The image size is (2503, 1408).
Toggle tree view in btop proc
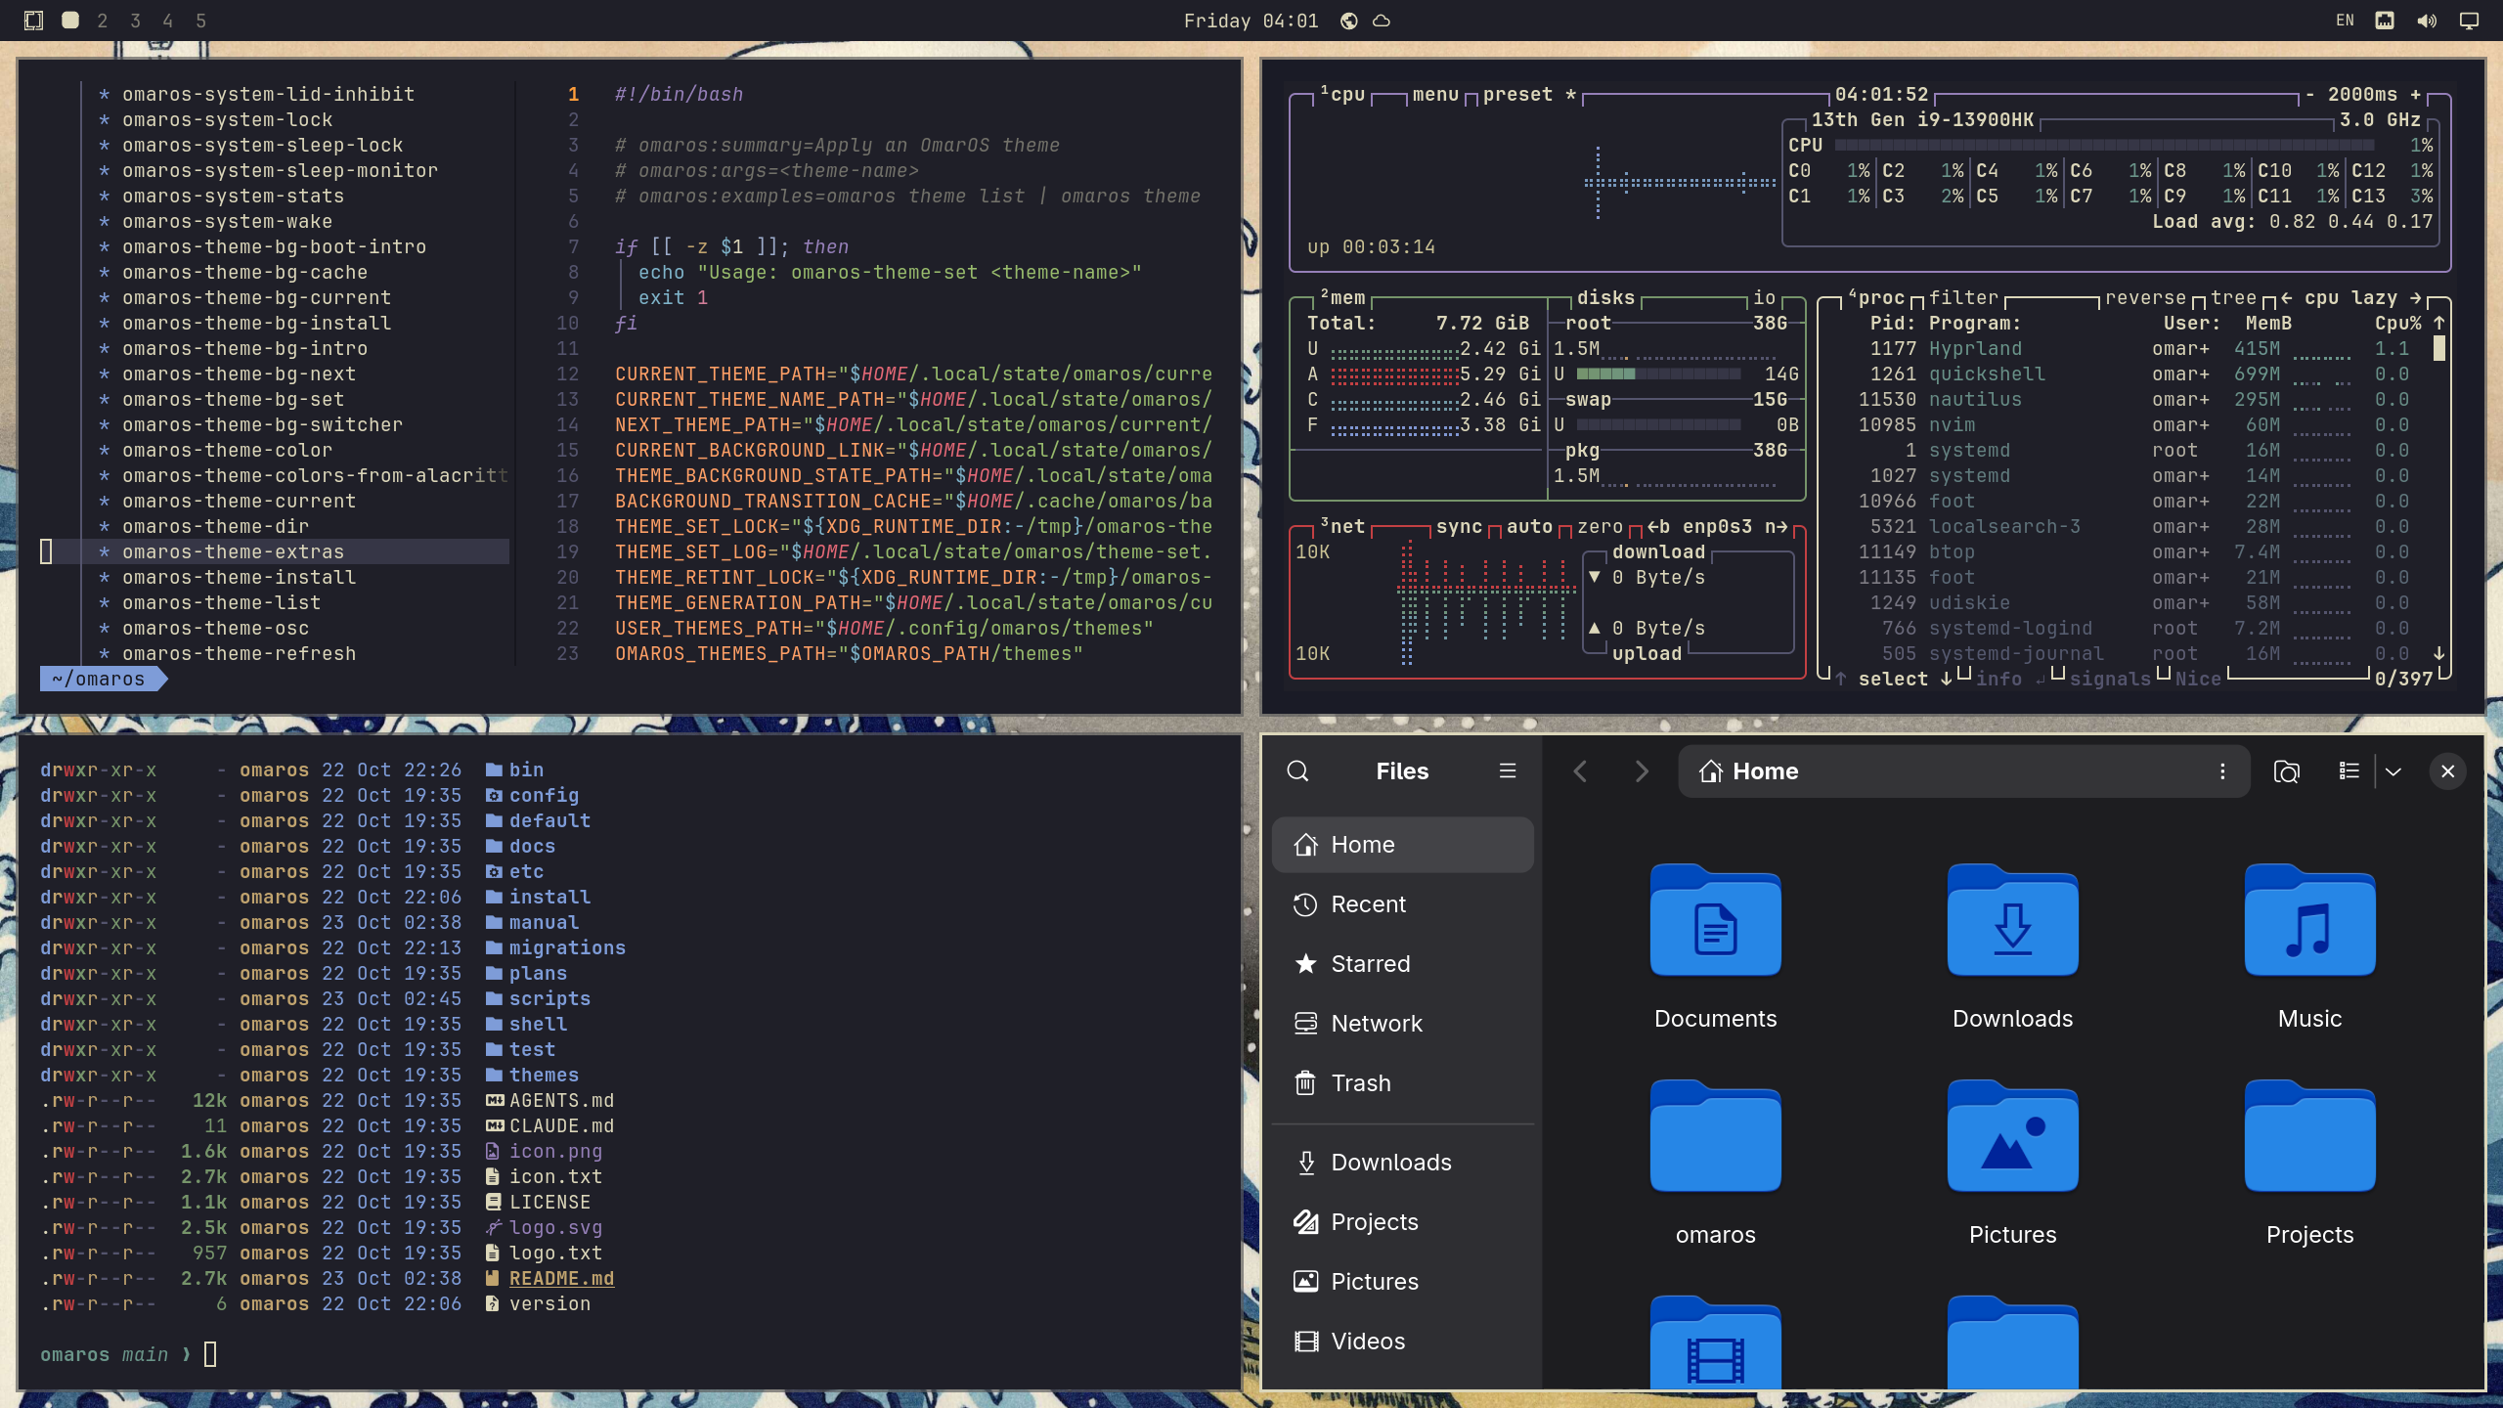click(2233, 297)
